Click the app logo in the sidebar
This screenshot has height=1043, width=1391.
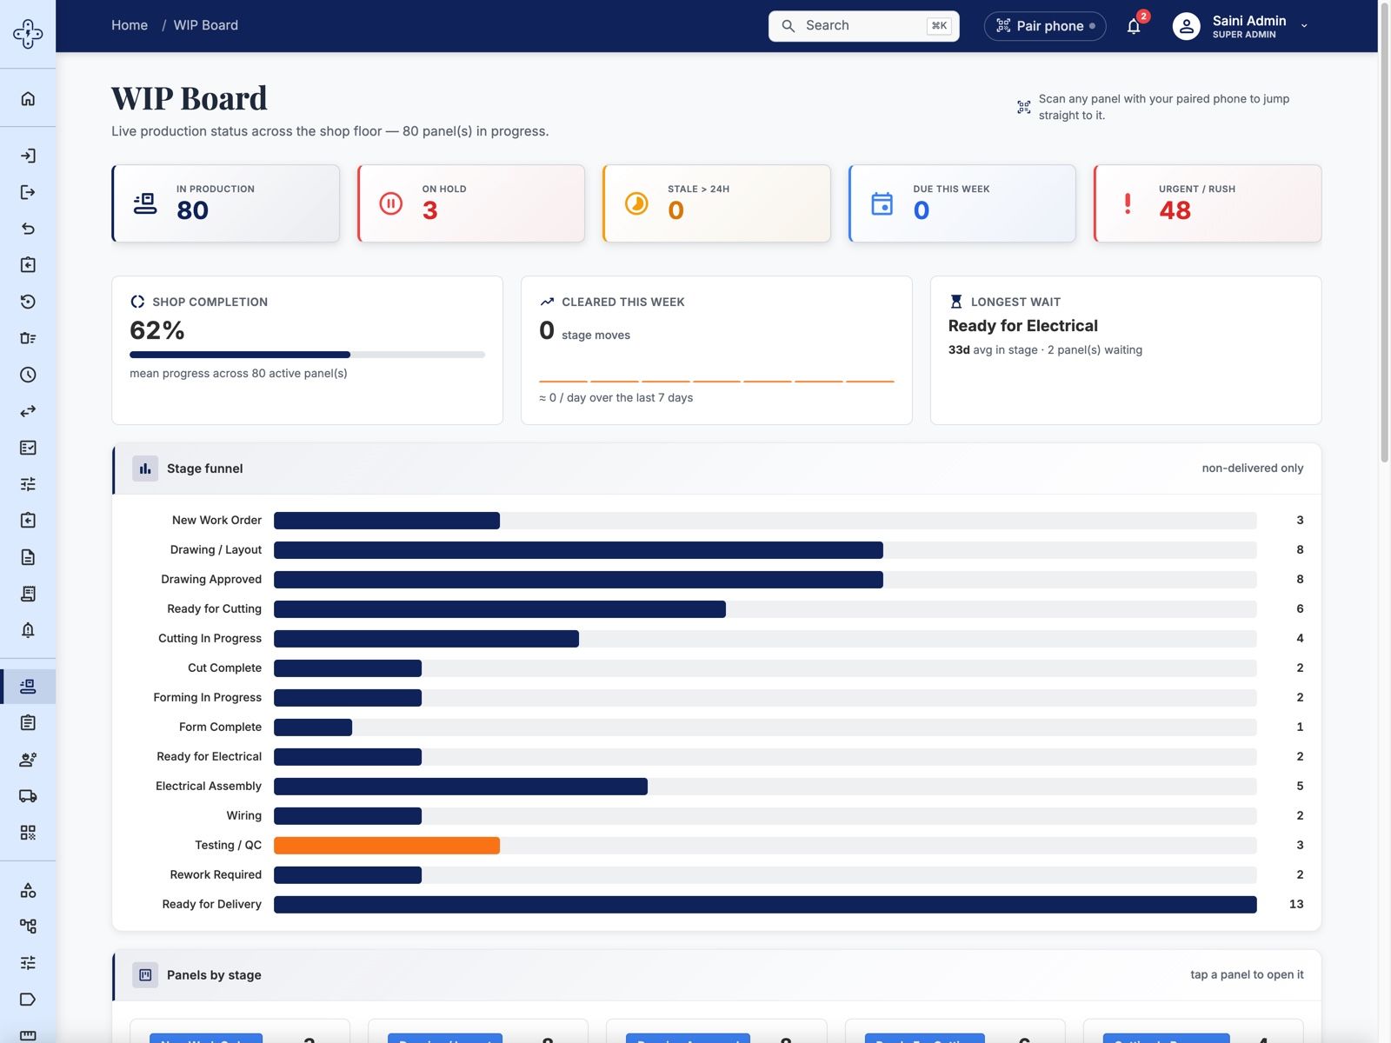click(x=28, y=34)
